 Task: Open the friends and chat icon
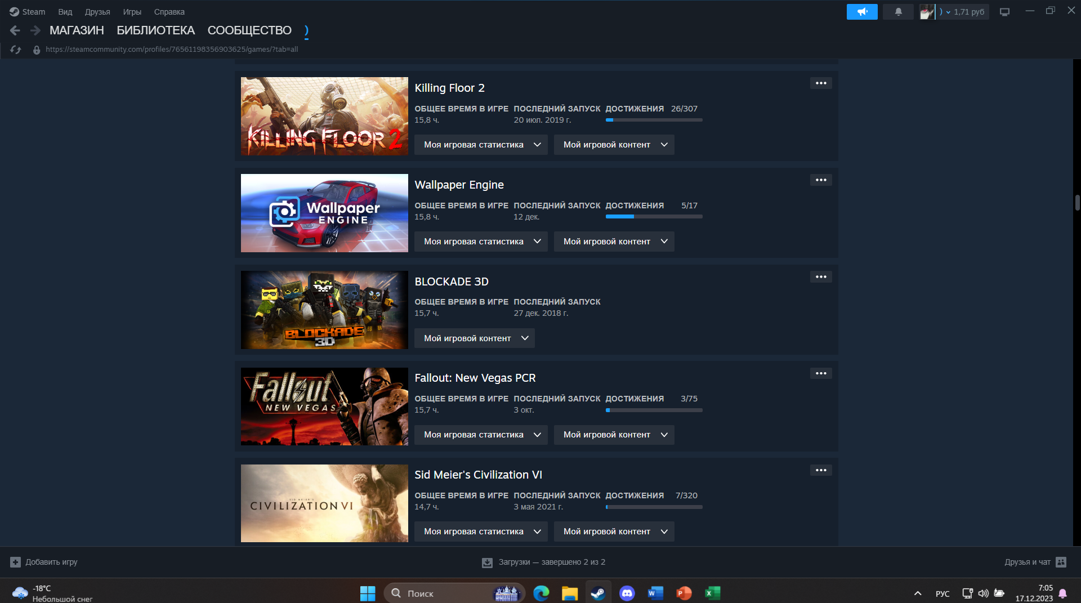[1061, 562]
